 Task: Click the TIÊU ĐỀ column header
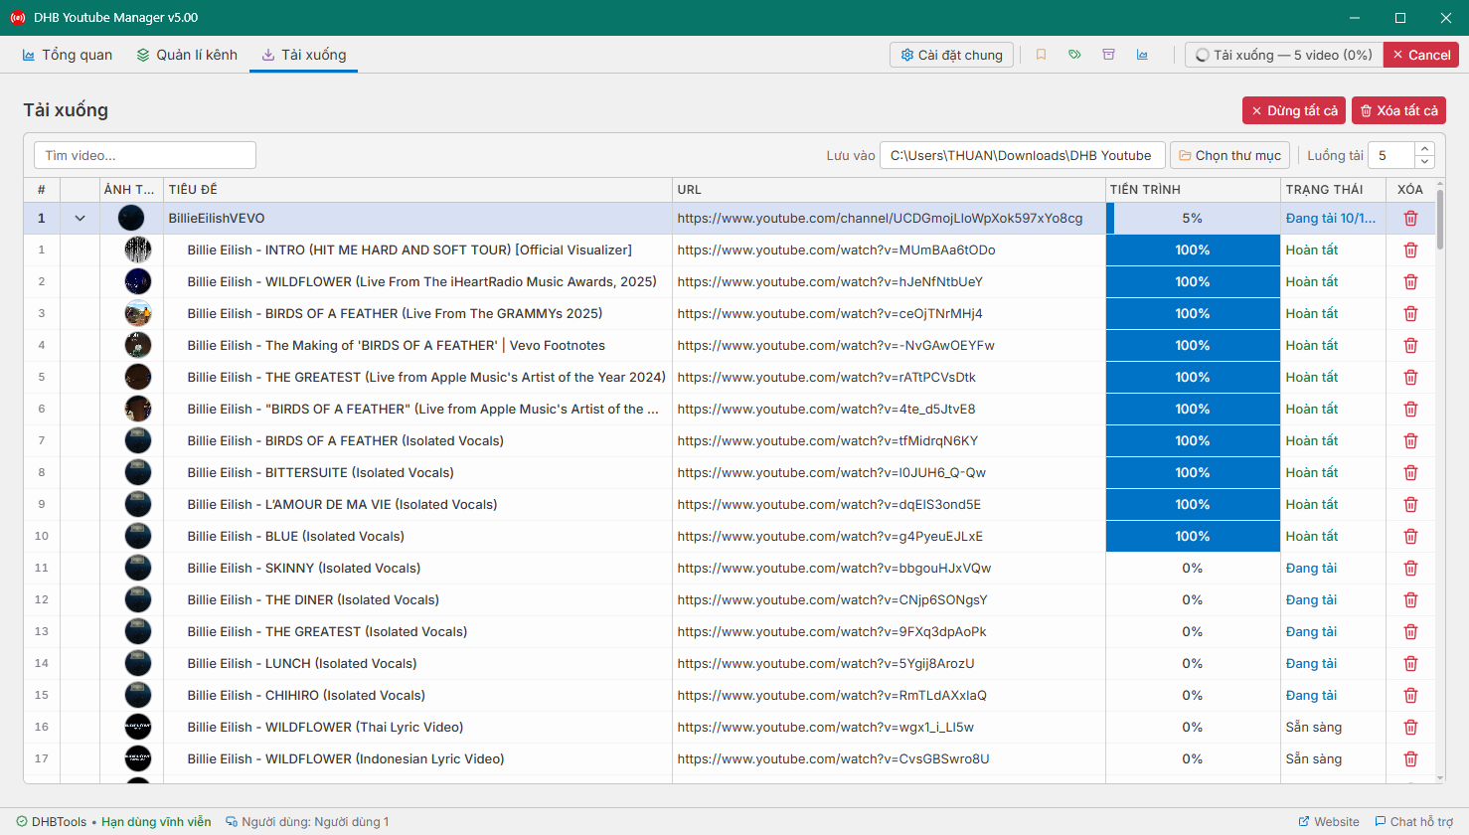[417, 189]
